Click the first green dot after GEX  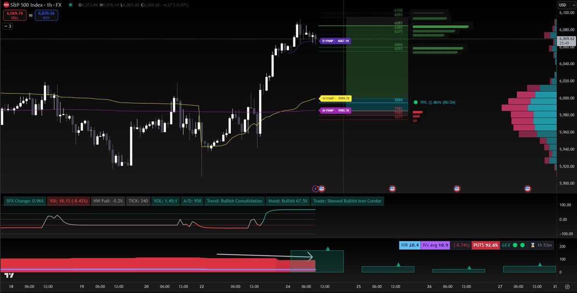point(515,245)
